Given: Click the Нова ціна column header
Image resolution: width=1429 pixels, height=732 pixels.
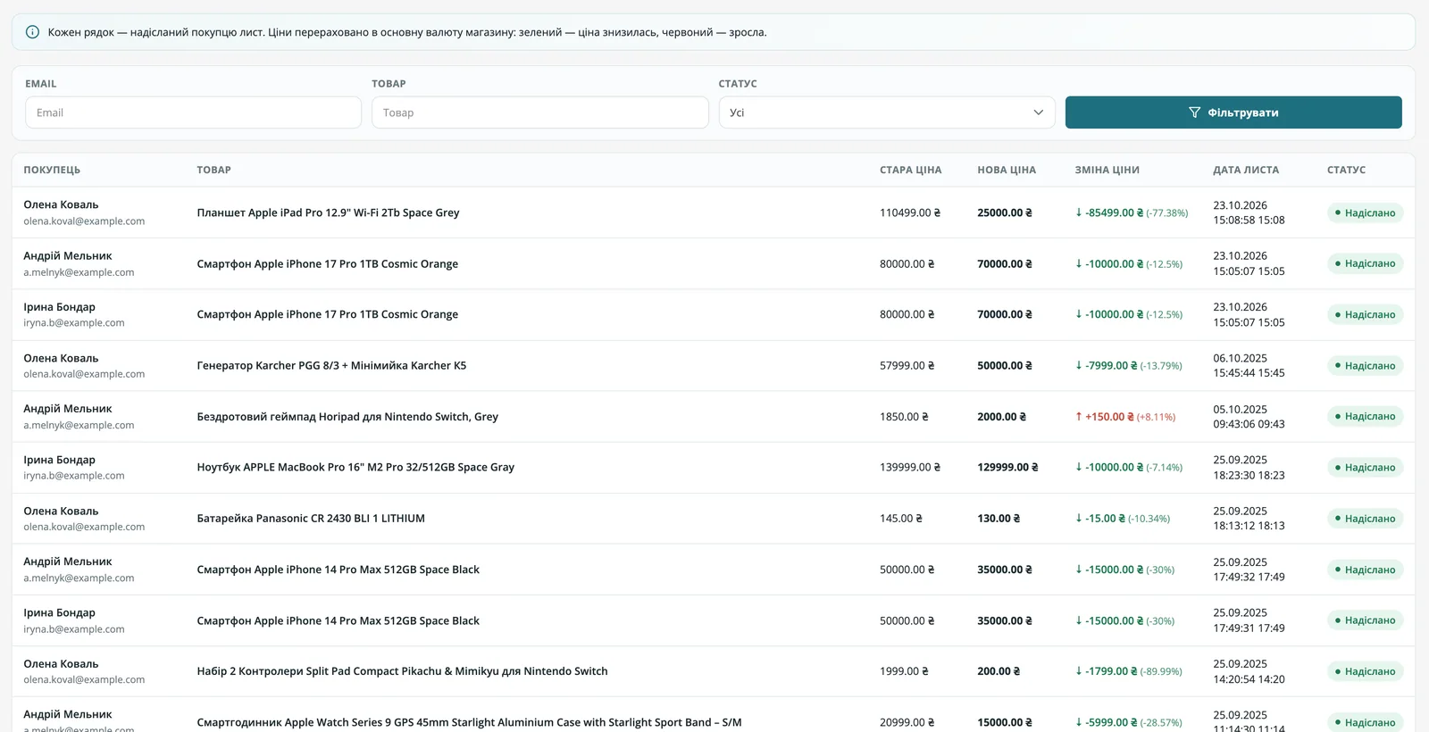Looking at the screenshot, I should point(1007,170).
